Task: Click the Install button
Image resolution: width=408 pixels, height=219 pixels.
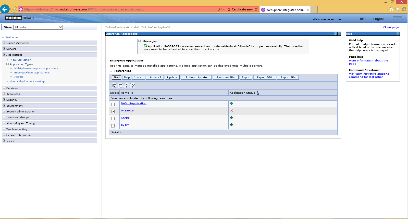Action: (139, 78)
